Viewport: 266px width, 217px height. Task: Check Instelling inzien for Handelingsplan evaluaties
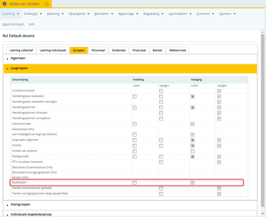[x=135, y=97]
